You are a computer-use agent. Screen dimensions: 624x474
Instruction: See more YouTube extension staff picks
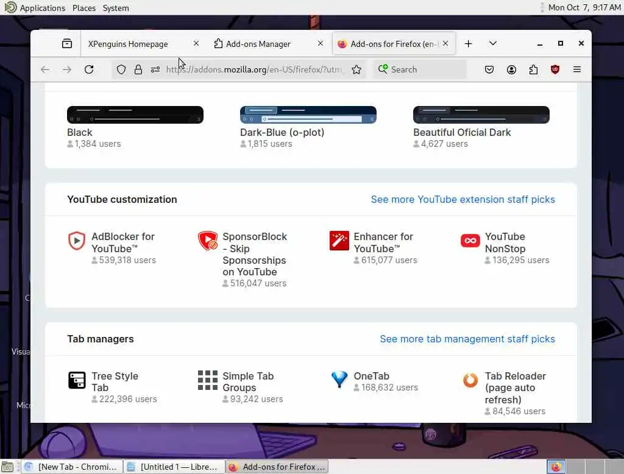[463, 199]
